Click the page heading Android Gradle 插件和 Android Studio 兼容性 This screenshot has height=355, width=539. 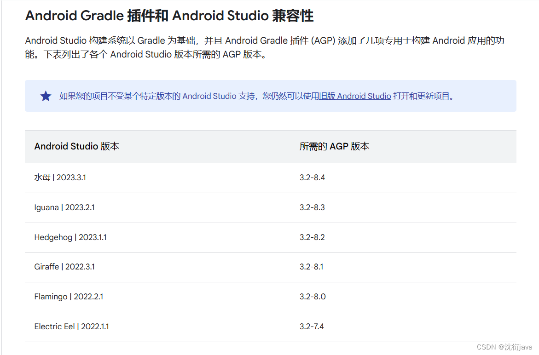point(169,16)
